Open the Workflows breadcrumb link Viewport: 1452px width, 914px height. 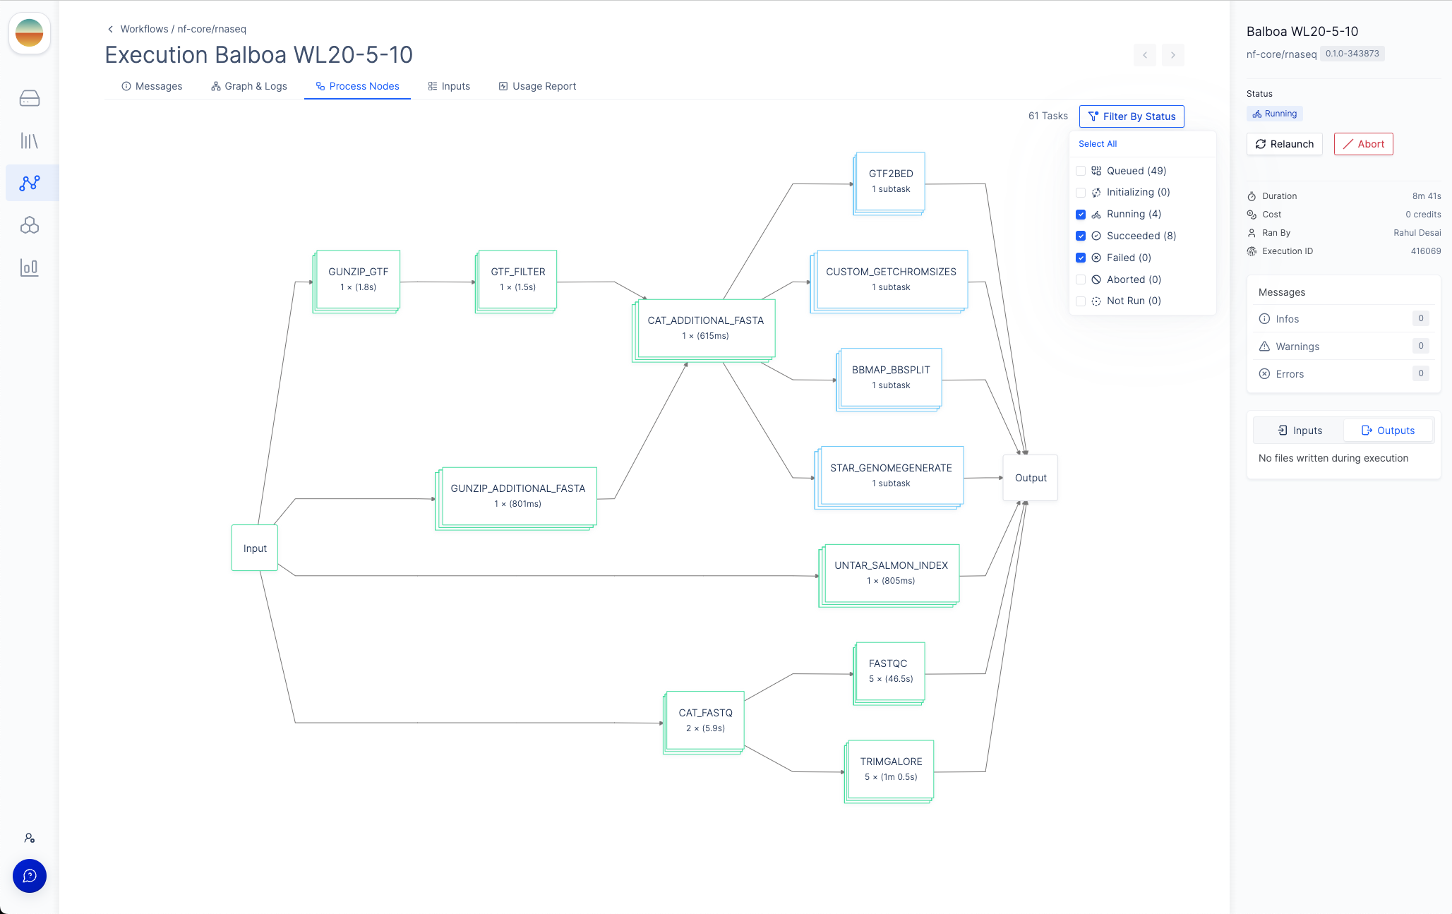145,29
